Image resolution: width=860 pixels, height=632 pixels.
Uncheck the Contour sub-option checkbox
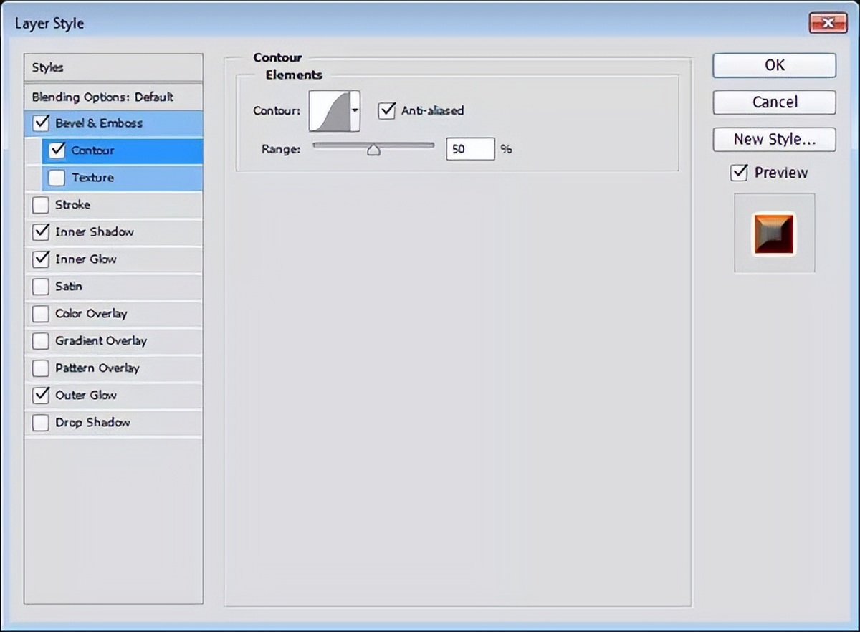pos(57,150)
